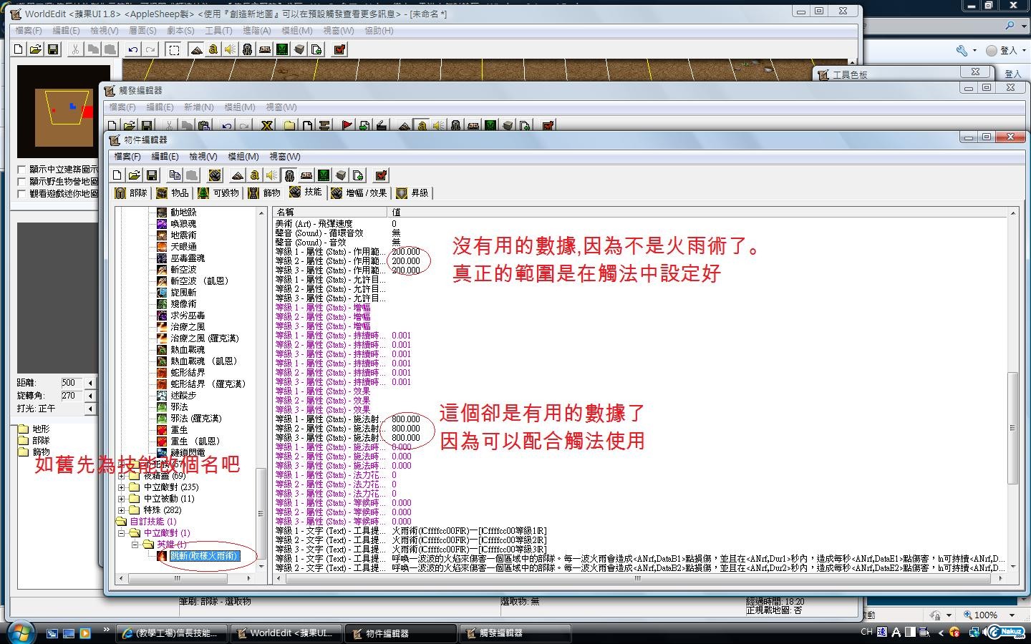Toggle 顯示野生物營地圖 checkbox in WorldEdit
The image size is (1031, 644).
21,182
